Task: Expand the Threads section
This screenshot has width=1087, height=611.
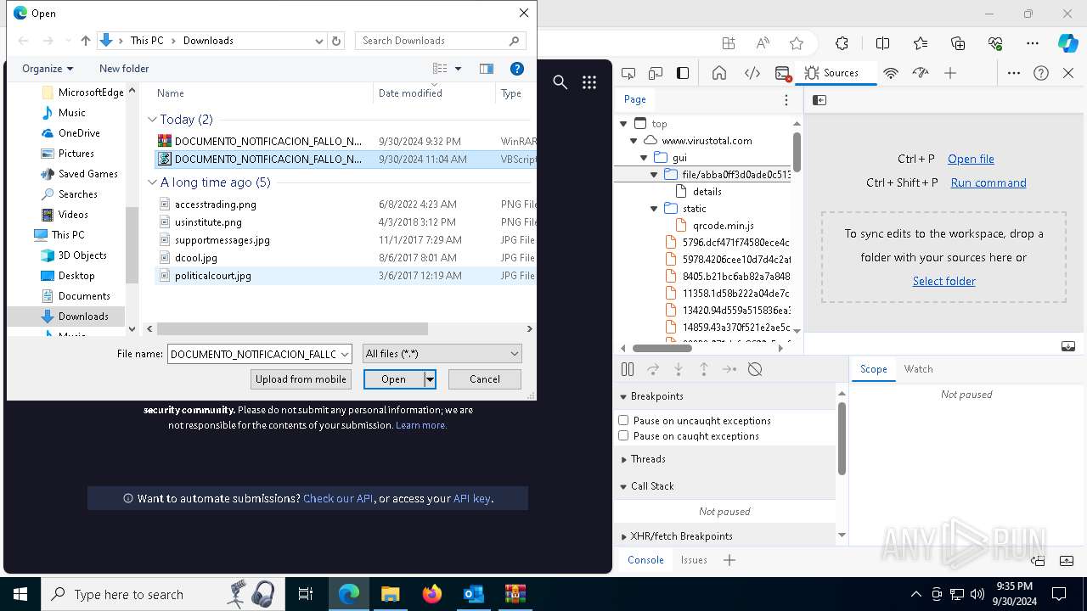Action: [624, 459]
